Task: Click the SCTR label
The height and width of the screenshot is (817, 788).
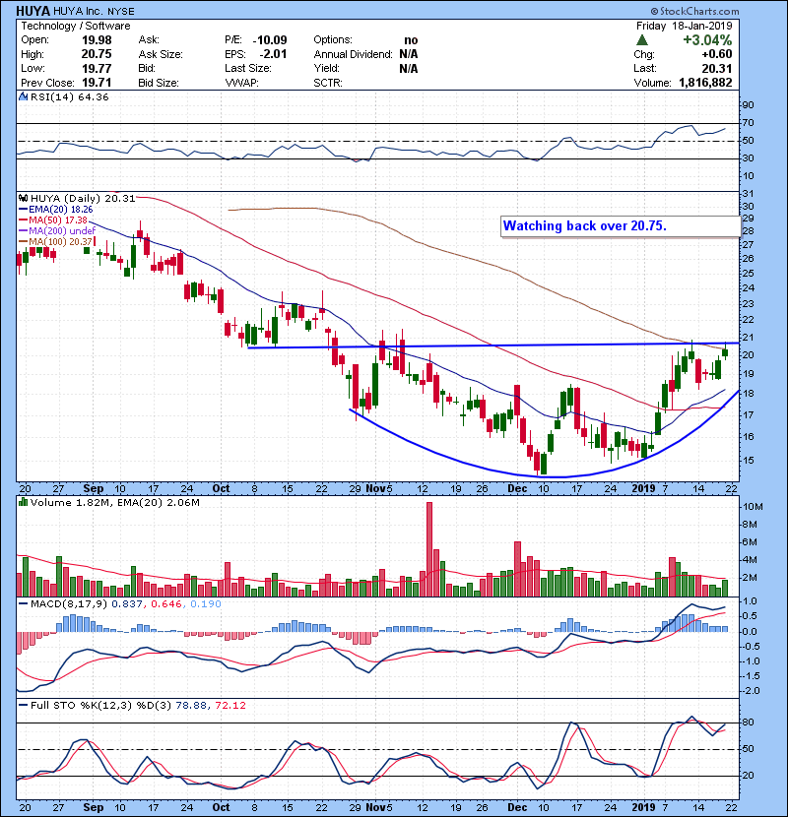Action: coord(328,83)
